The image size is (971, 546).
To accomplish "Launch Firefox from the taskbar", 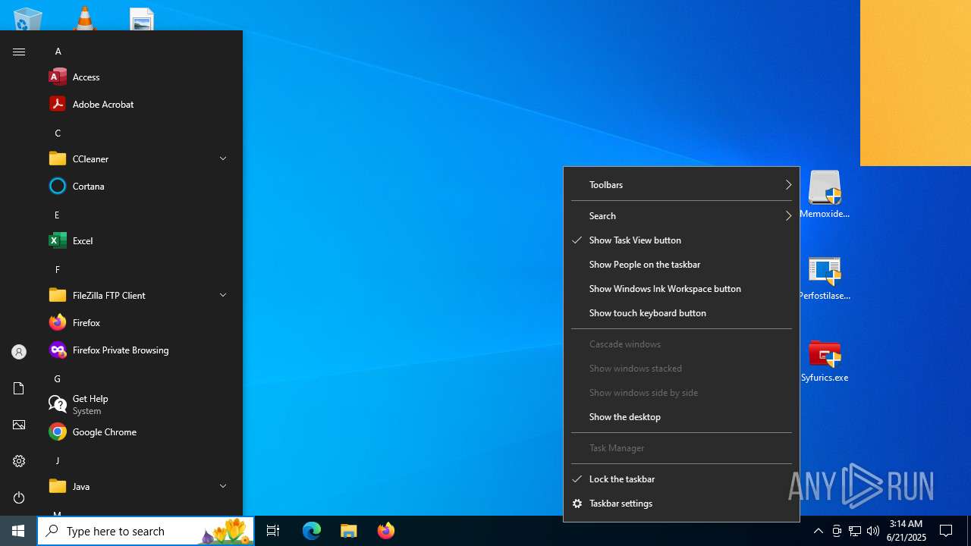I will (x=386, y=531).
